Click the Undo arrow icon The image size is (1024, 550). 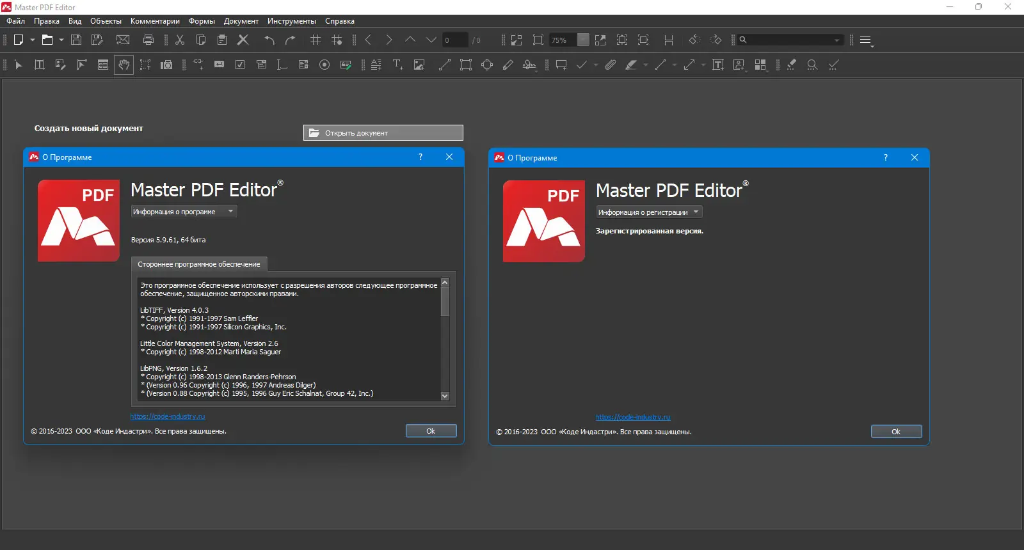click(x=269, y=40)
